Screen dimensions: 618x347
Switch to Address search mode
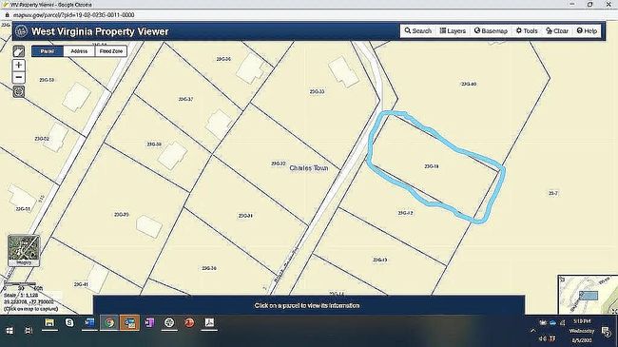pyautogui.click(x=79, y=51)
